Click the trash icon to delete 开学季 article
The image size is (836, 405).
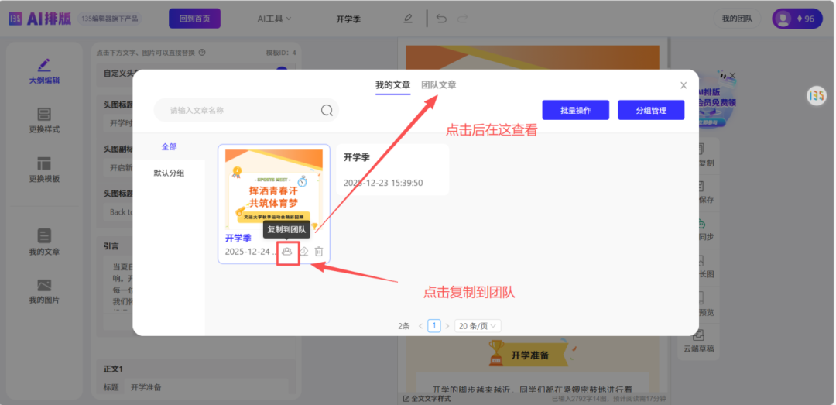point(319,252)
